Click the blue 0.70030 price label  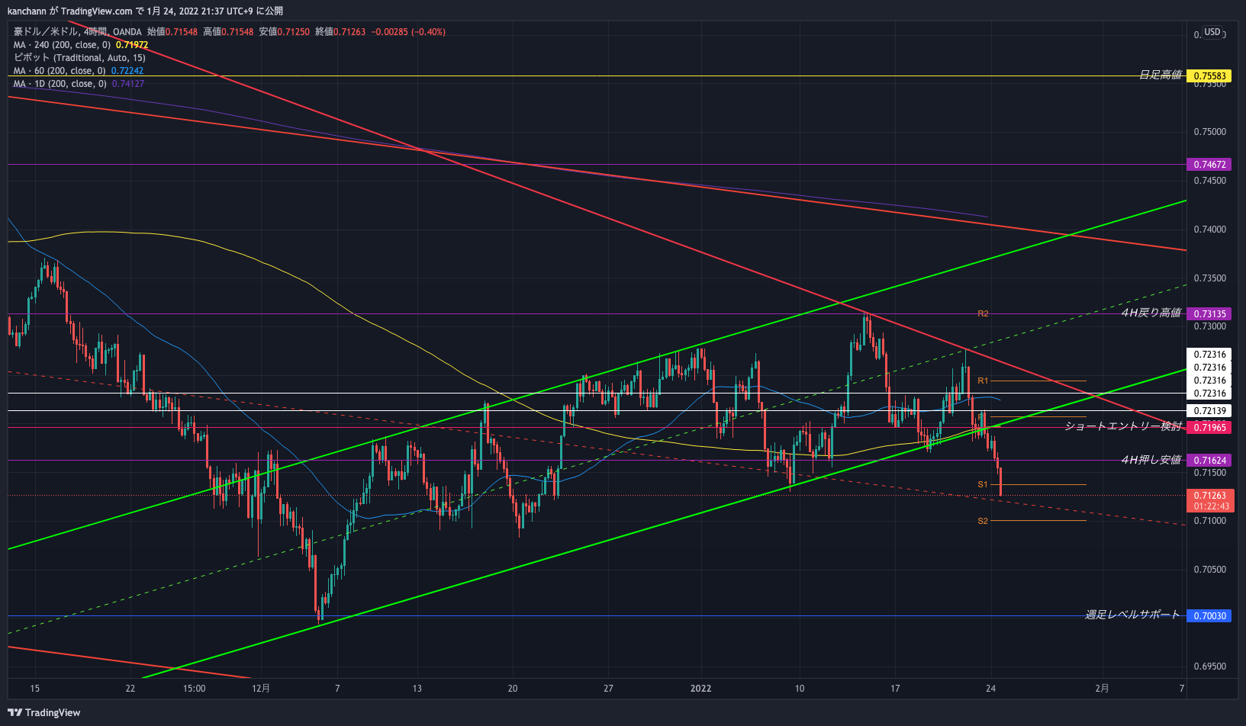coord(1209,615)
